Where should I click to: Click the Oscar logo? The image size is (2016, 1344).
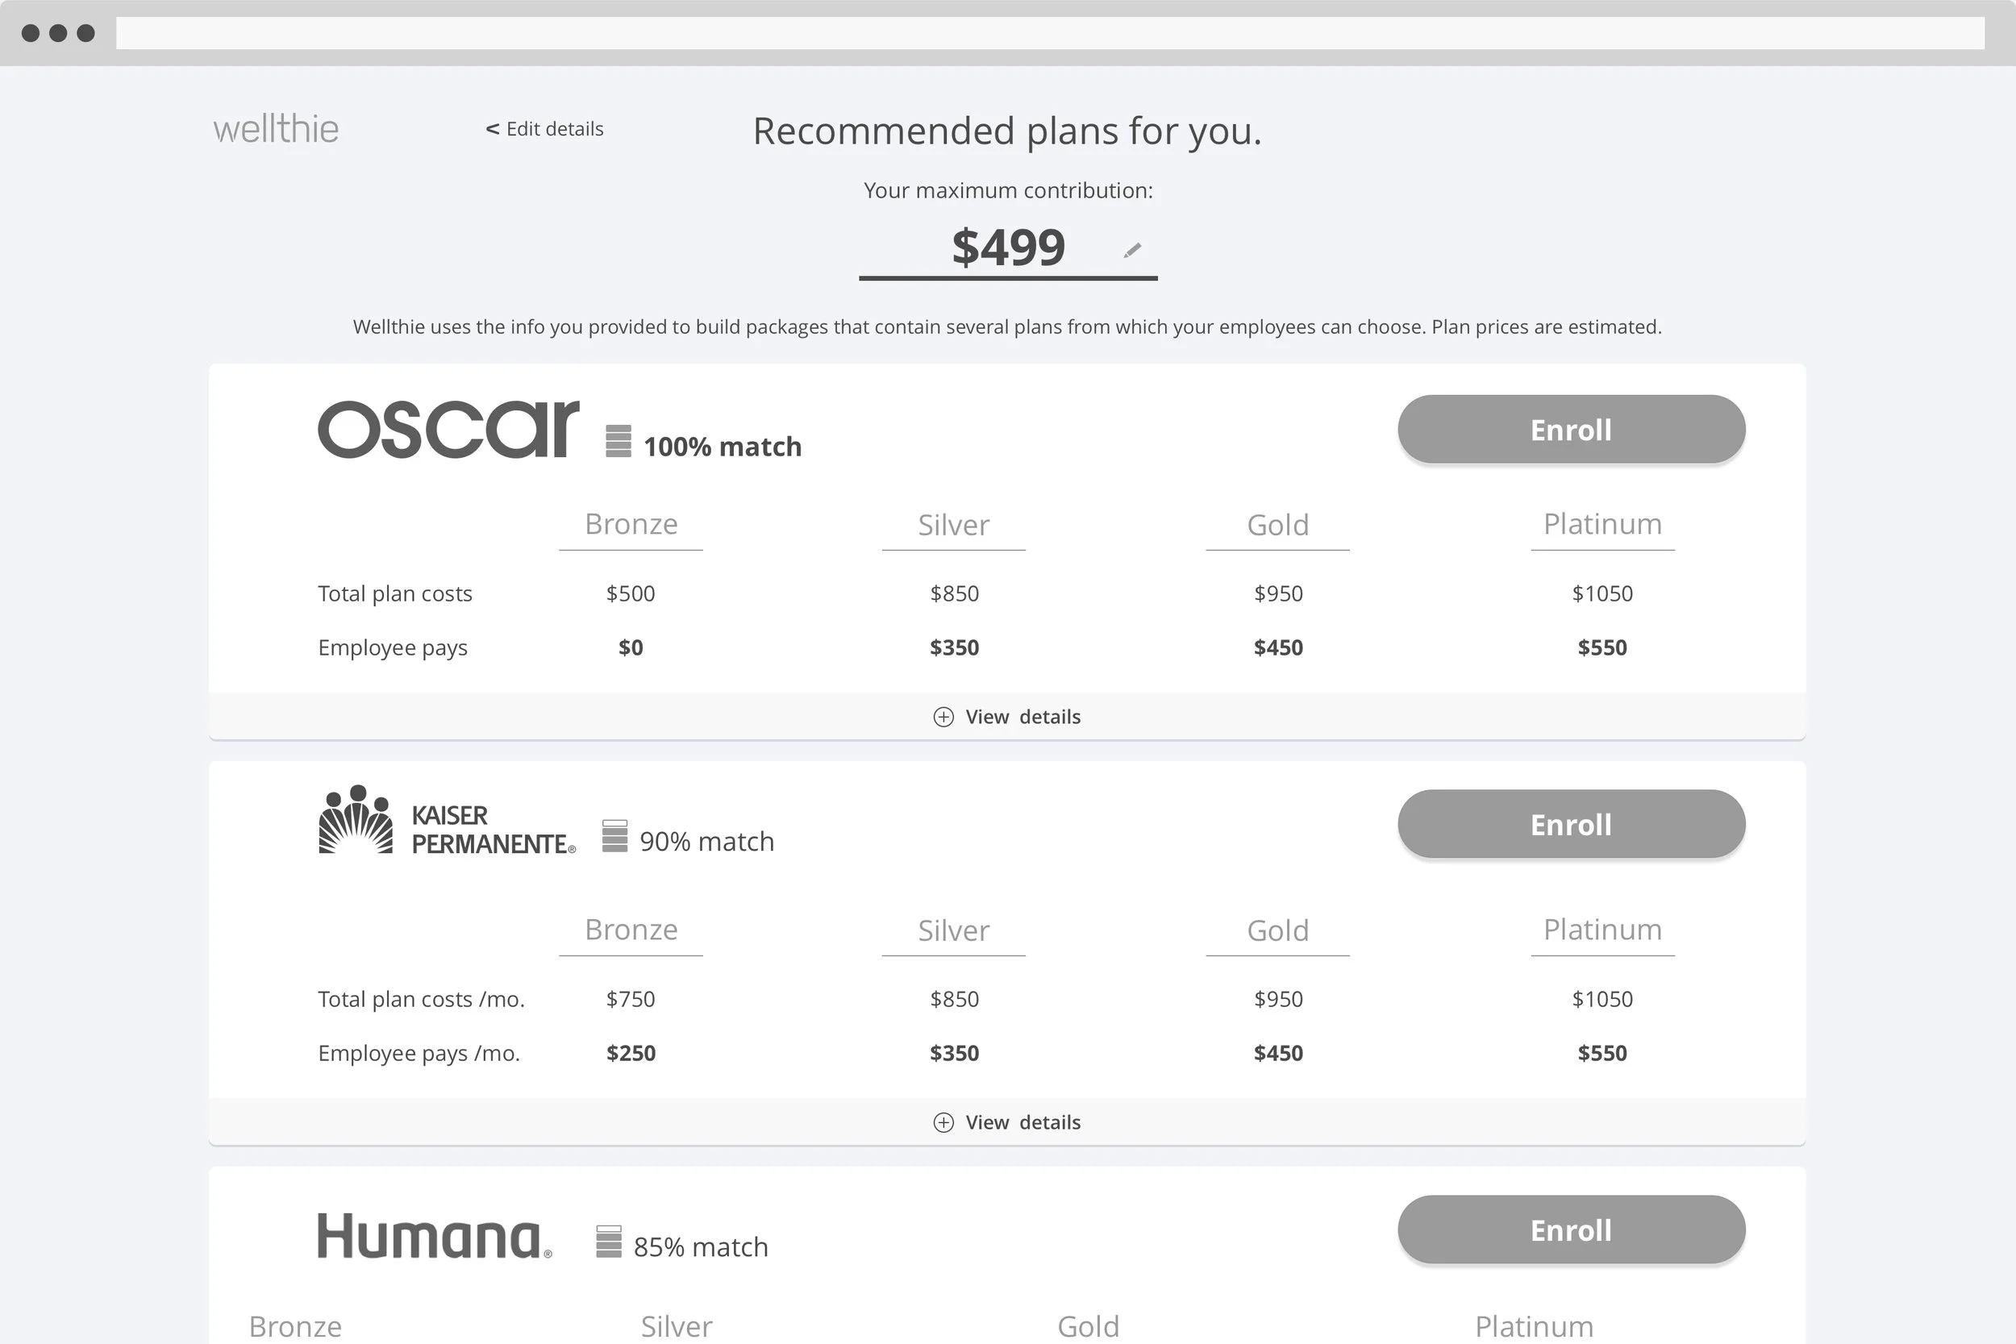(448, 430)
